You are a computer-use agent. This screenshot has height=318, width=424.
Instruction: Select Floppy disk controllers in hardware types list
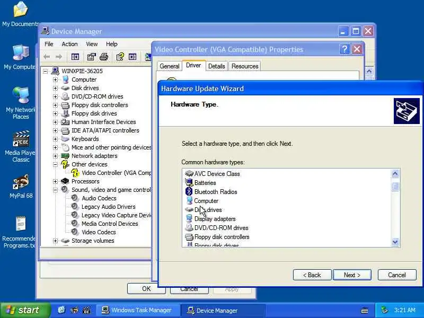[x=217, y=237]
